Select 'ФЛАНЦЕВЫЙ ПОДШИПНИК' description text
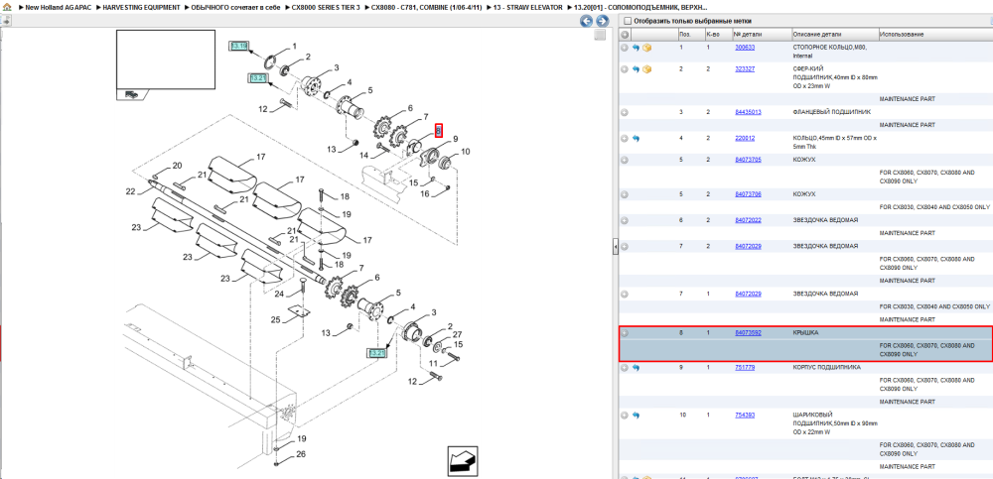The width and height of the screenshot is (993, 479). tap(831, 112)
